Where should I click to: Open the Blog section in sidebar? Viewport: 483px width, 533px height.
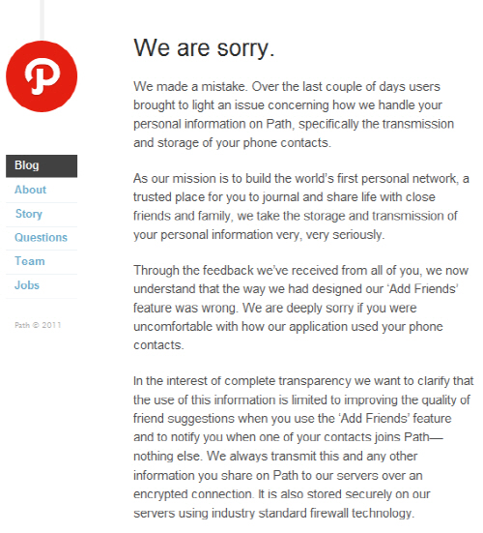42,165
